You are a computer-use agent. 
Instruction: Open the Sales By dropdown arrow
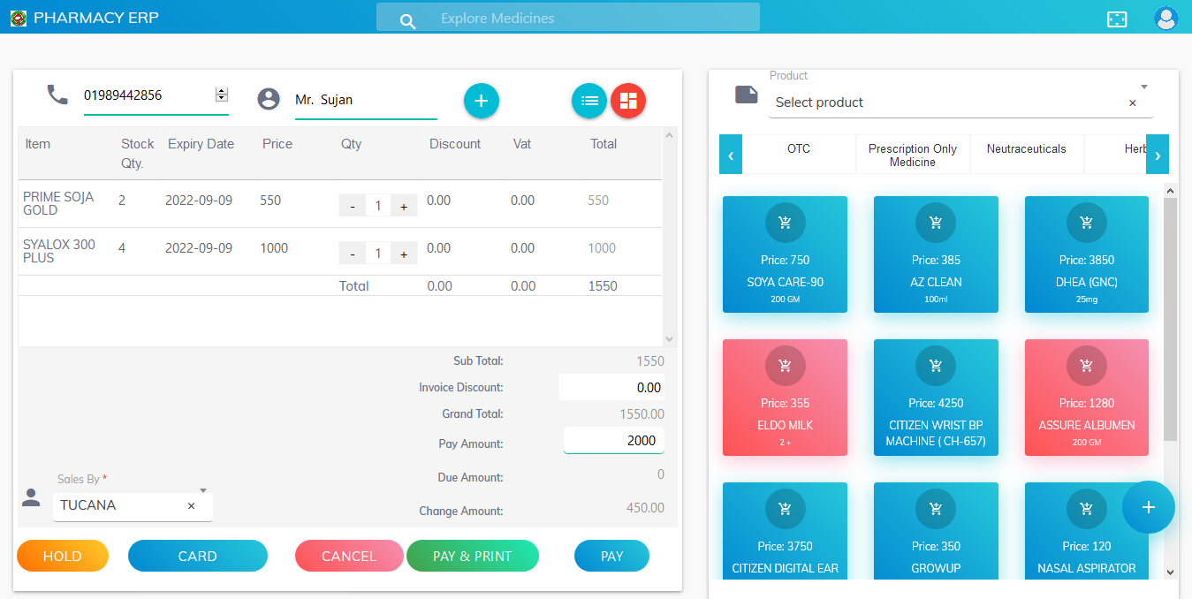click(x=202, y=489)
